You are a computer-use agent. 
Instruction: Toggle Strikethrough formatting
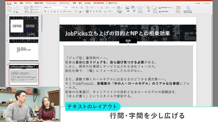[x=55, y=12]
